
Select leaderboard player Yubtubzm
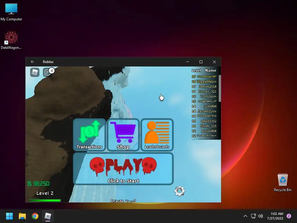pyautogui.click(x=208, y=96)
